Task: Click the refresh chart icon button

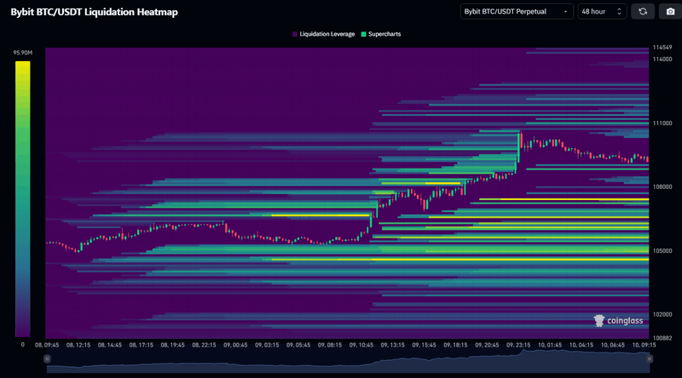Action: 643,12
